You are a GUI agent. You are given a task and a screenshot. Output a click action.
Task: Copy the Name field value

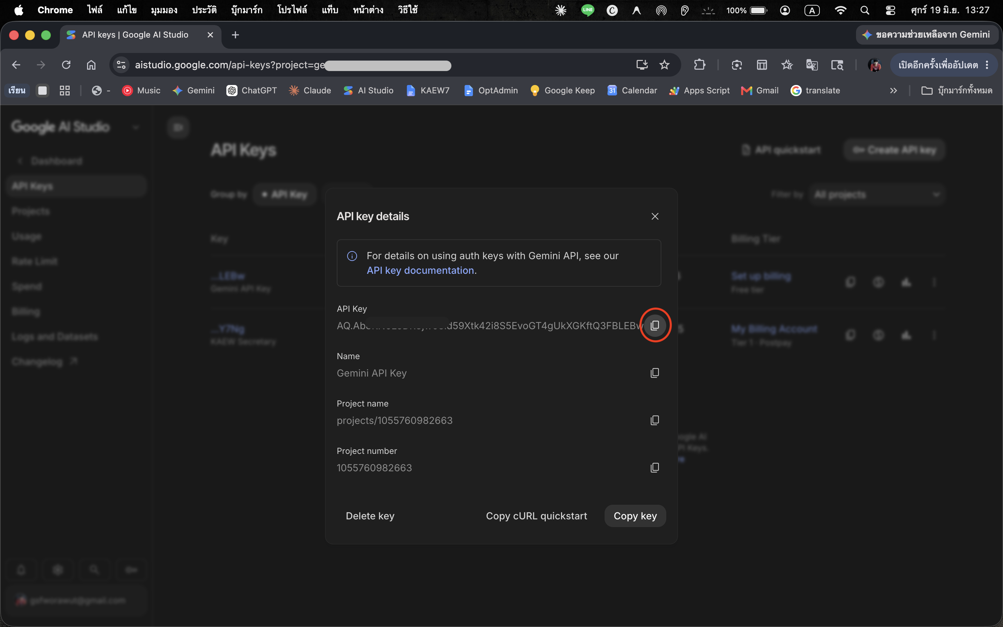tap(655, 373)
